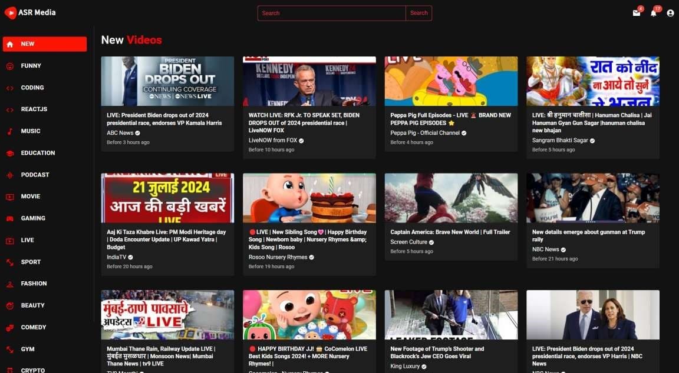Click the Fashion category icon
This screenshot has height=373, width=679.
tap(10, 284)
